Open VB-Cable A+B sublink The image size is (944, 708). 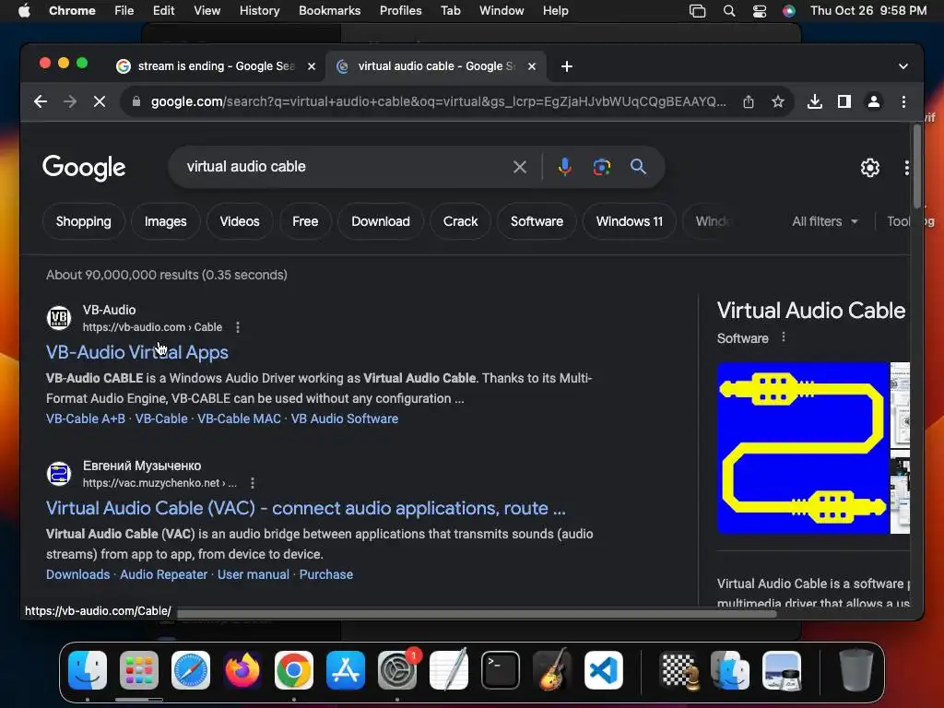[86, 419]
